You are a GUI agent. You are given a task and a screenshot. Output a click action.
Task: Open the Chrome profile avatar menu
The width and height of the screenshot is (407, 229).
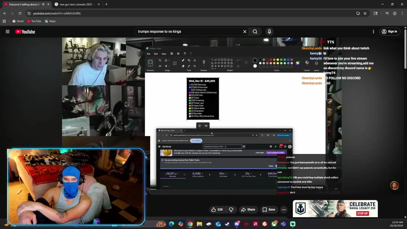point(395,13)
